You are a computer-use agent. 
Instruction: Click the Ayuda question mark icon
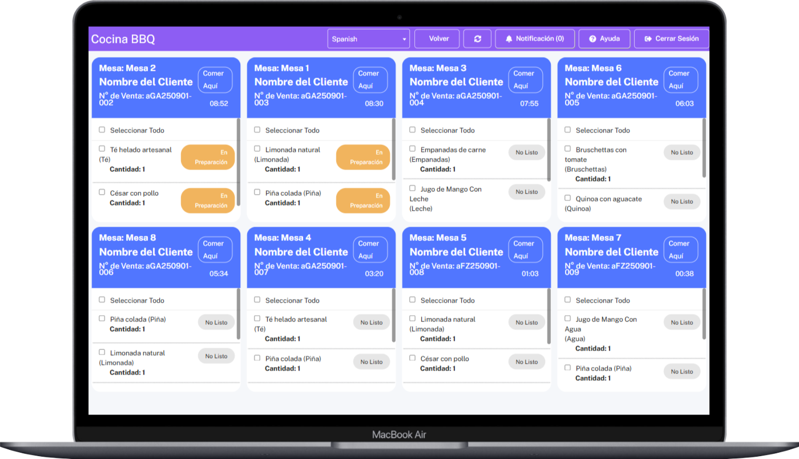pyautogui.click(x=592, y=39)
